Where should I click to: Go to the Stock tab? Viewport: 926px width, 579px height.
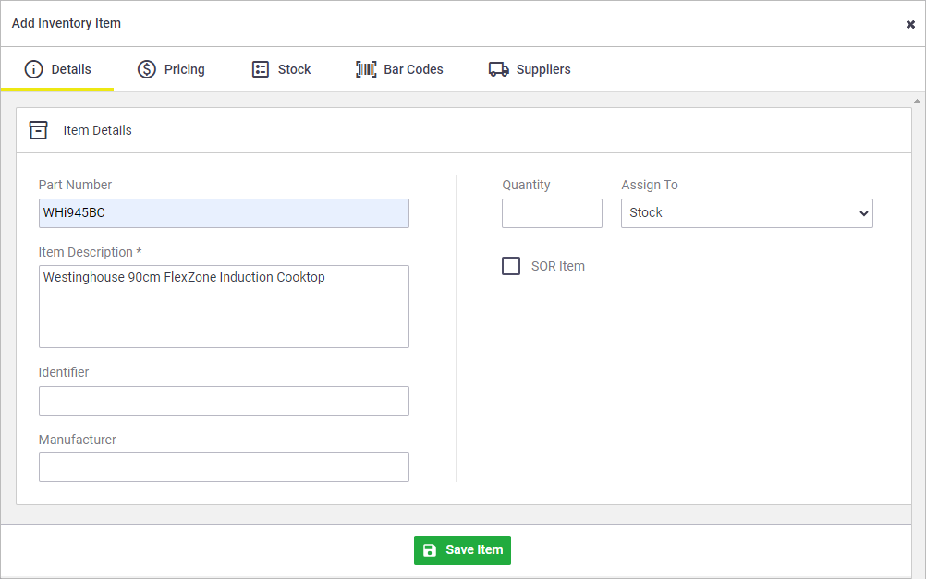(x=281, y=69)
